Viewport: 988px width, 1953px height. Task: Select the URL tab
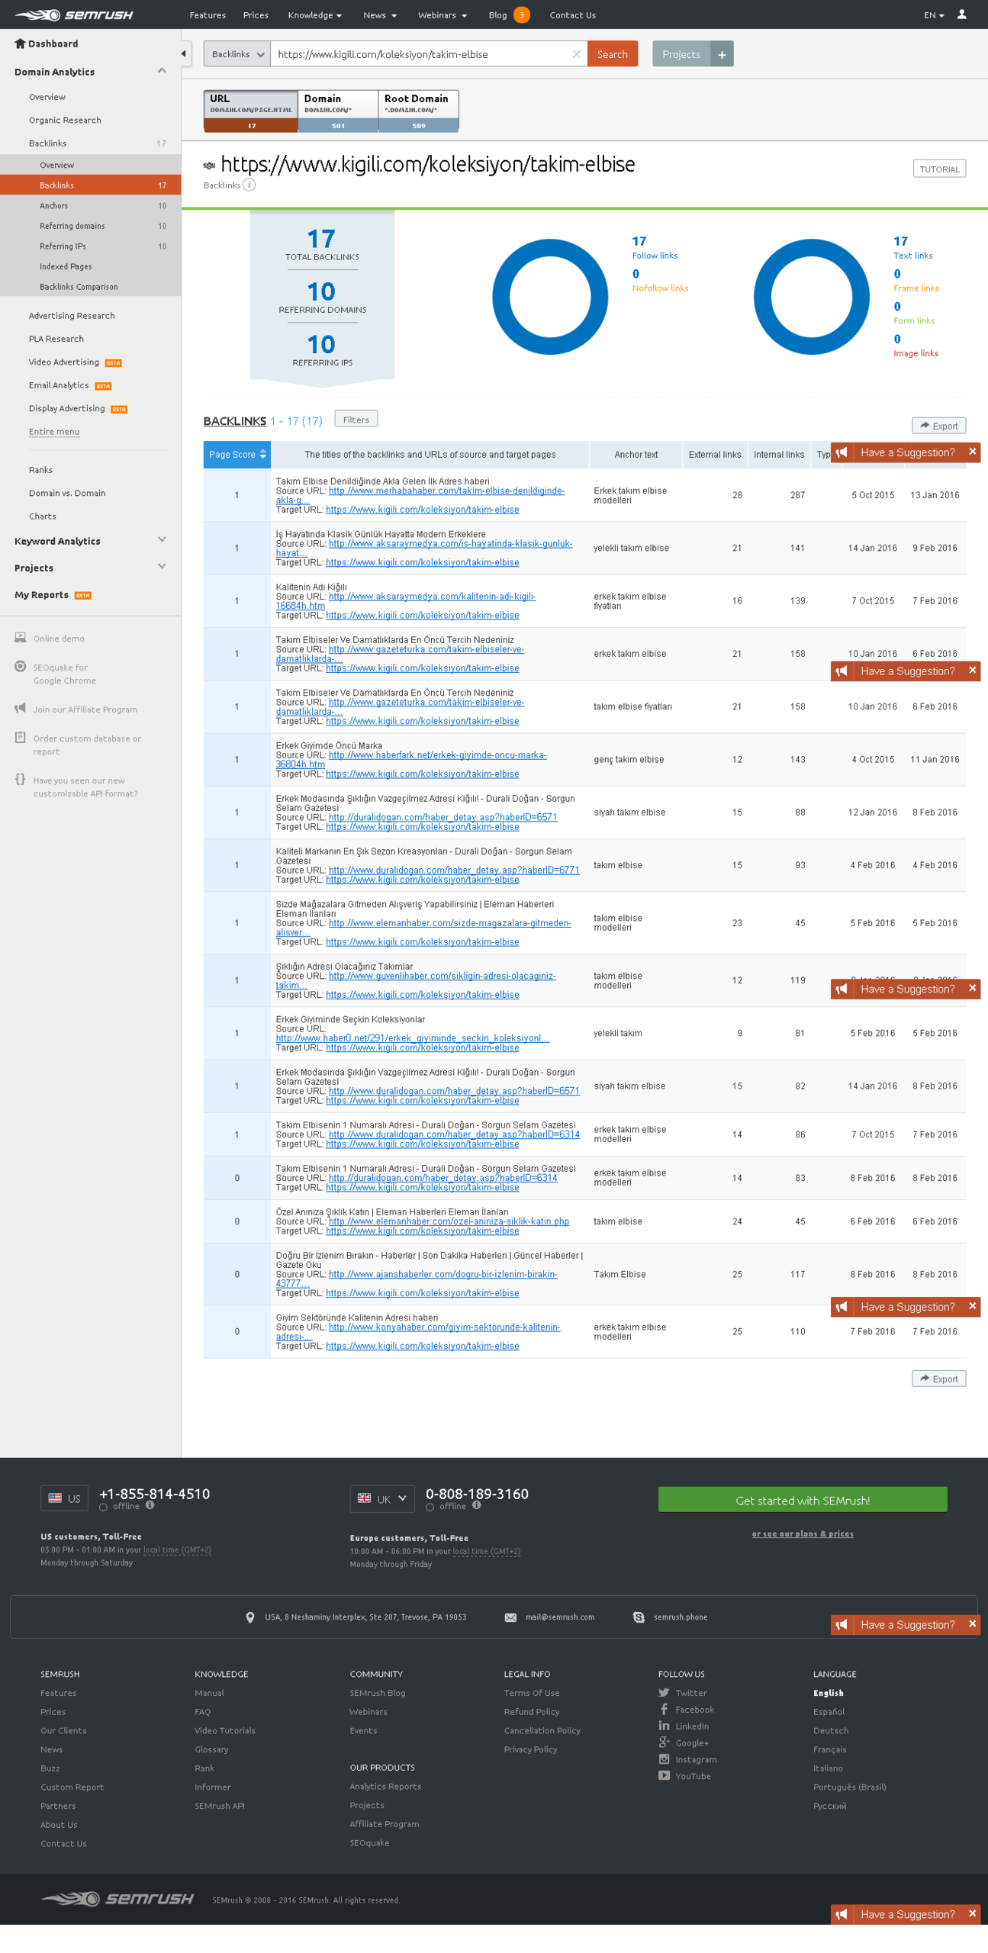pos(251,111)
